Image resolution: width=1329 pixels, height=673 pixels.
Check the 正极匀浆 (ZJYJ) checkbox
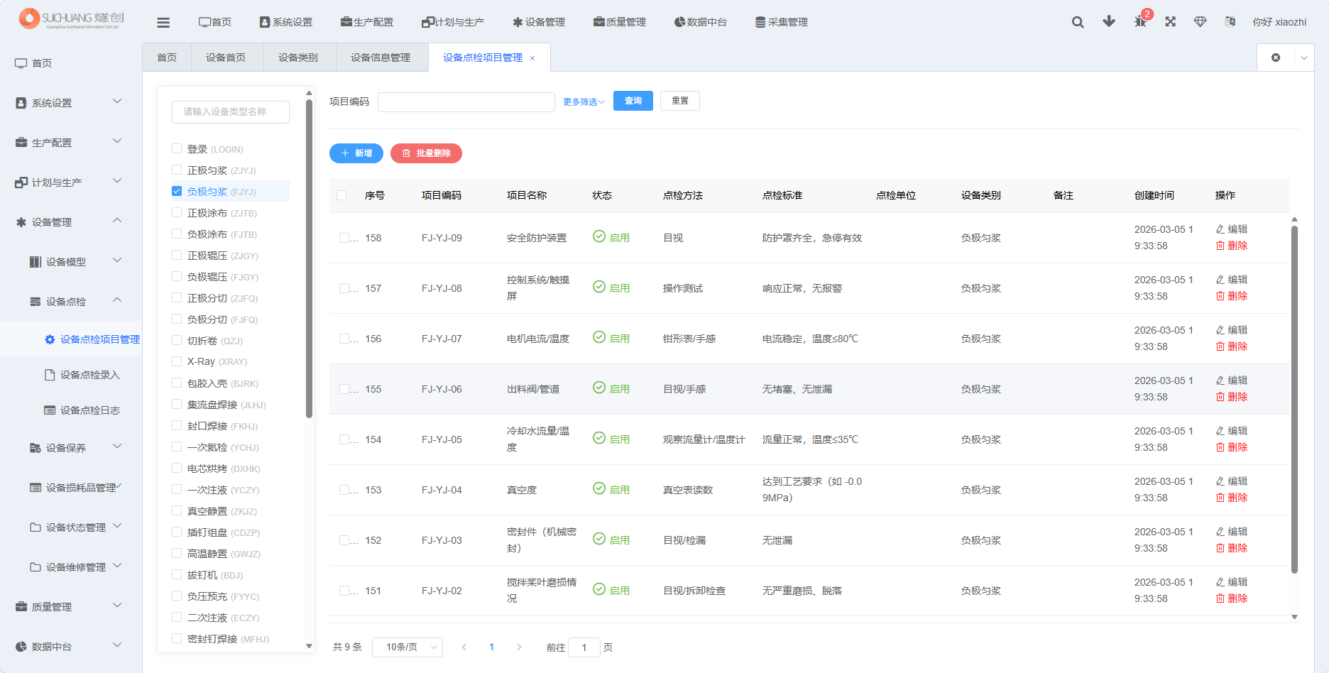(x=177, y=170)
